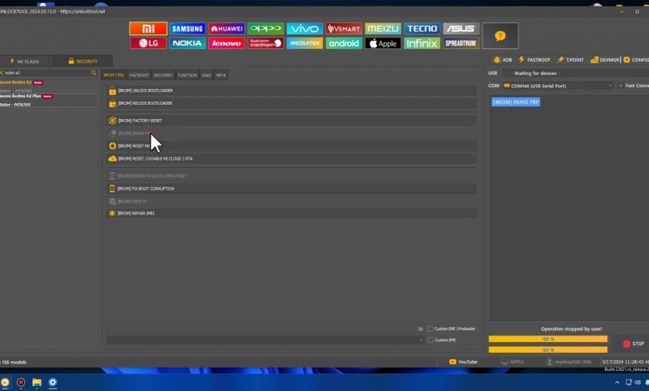Run [BROM] Factory Reset
649x391 pixels.
pos(291,121)
